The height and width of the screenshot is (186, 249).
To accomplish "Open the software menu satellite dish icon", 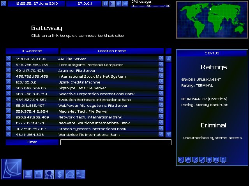I will tap(11, 169).
